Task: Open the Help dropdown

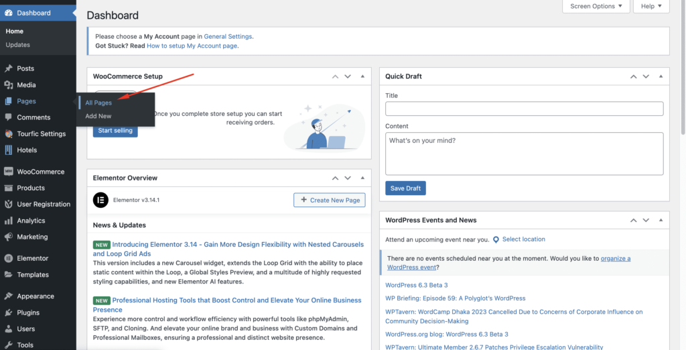Action: [x=651, y=6]
